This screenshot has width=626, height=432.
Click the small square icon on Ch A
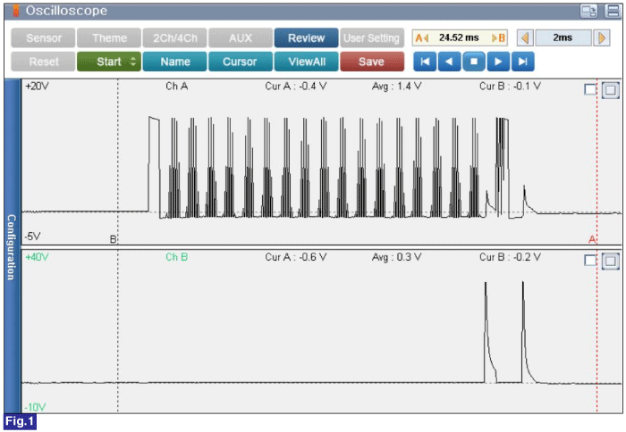point(590,89)
